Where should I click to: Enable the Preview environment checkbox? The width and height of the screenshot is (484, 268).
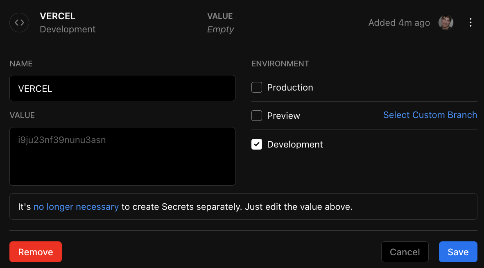pos(257,116)
